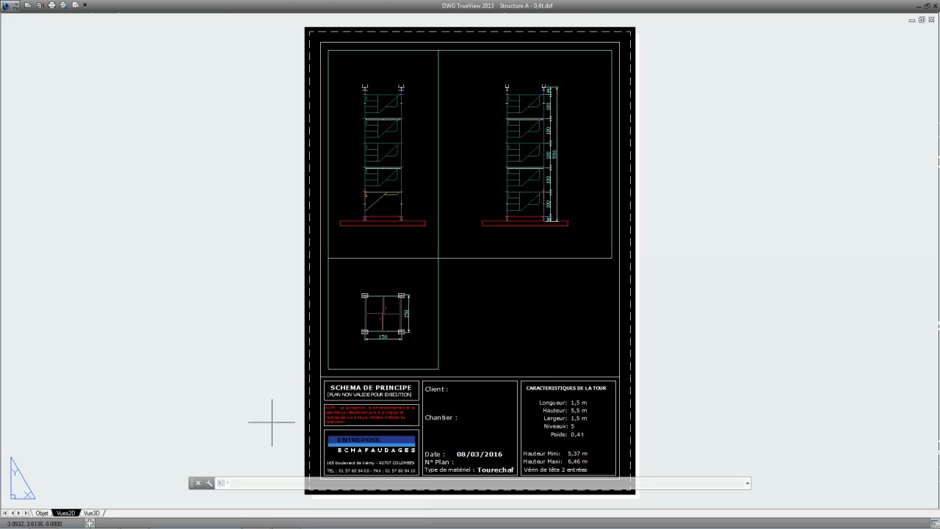Click the Hauteur: 5,5 m value

coord(564,411)
